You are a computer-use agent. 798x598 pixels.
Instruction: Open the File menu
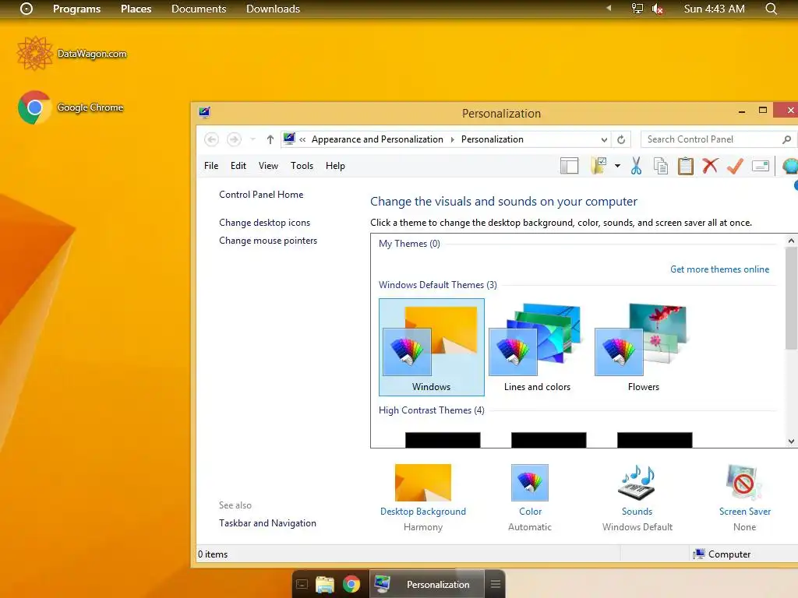[x=211, y=166]
